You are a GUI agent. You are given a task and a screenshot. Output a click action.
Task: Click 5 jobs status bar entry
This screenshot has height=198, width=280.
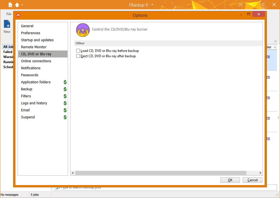tap(35, 195)
